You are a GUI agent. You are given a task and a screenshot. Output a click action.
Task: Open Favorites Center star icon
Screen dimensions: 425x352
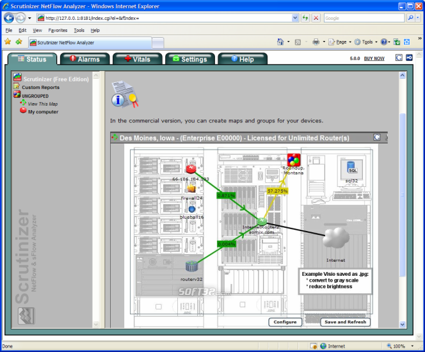coord(8,42)
